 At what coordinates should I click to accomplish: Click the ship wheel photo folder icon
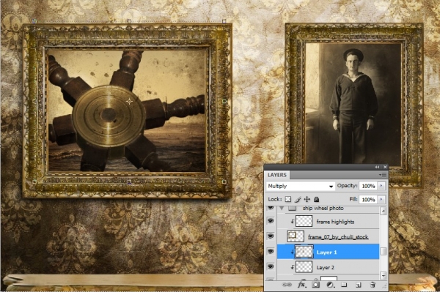[x=292, y=208]
